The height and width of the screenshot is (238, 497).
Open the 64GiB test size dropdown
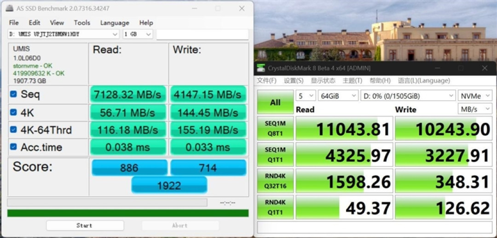(x=338, y=96)
